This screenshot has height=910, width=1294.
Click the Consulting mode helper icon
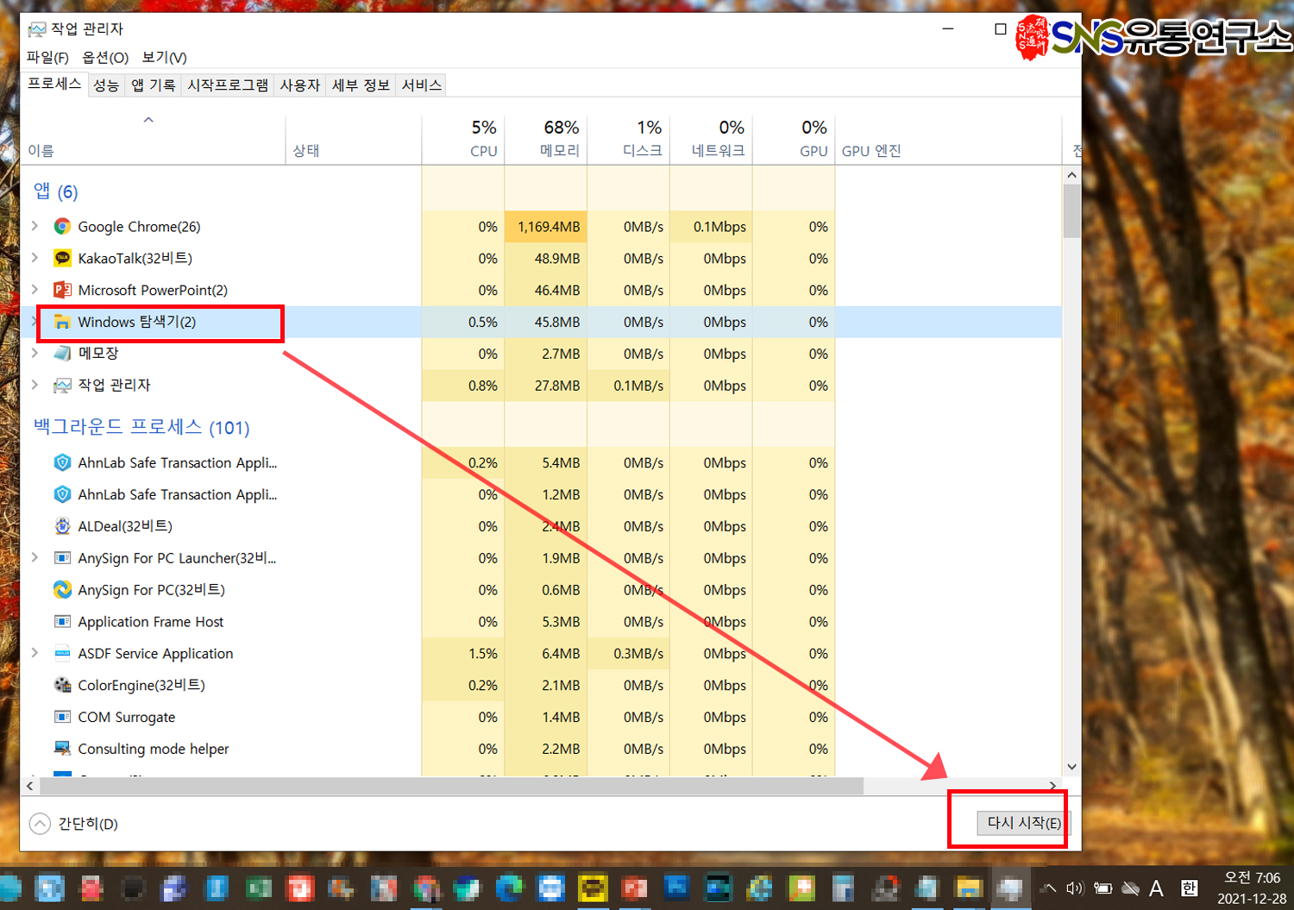tap(62, 749)
